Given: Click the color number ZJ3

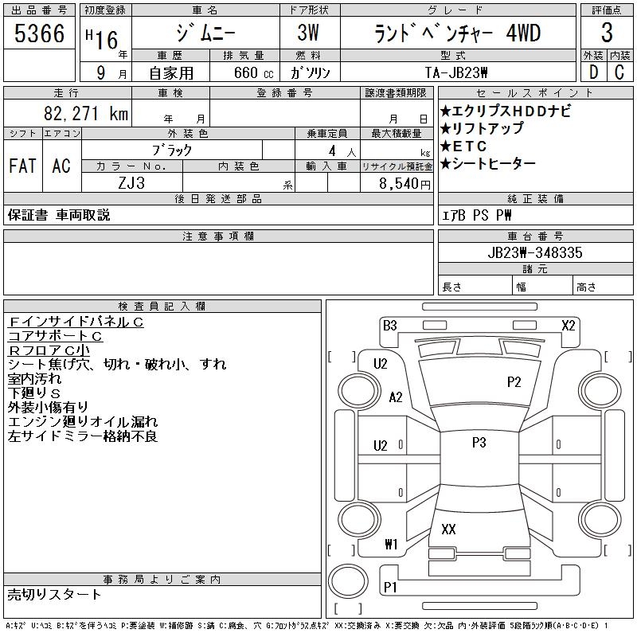Looking at the screenshot, I should pos(131,183).
